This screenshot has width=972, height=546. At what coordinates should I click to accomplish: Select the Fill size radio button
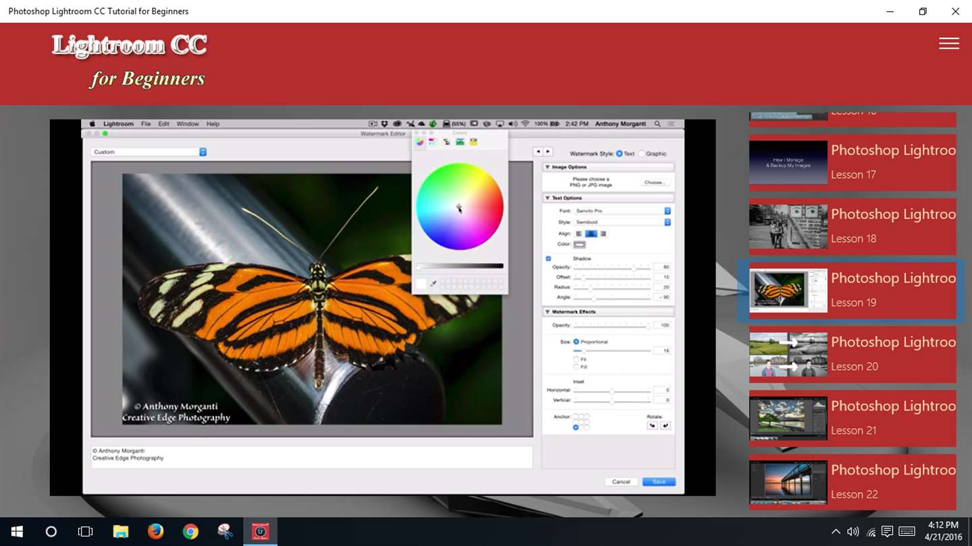click(576, 367)
